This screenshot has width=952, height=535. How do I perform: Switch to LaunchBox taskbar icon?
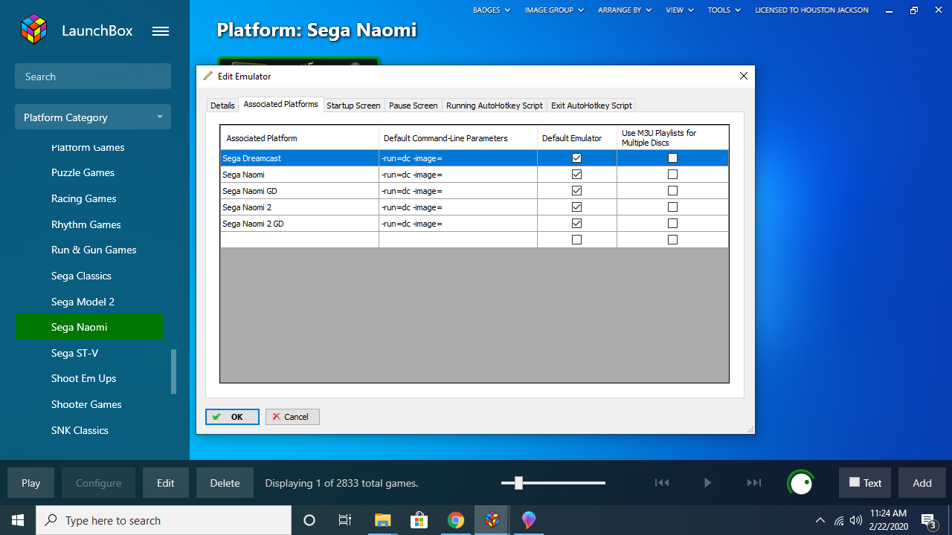[x=492, y=520]
